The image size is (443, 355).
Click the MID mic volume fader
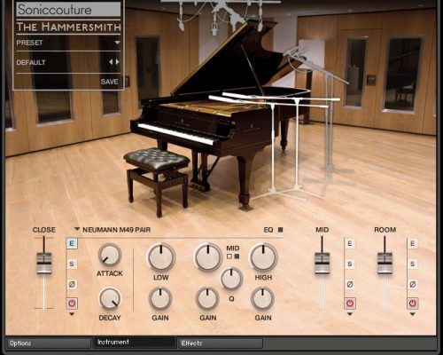pos(323,263)
